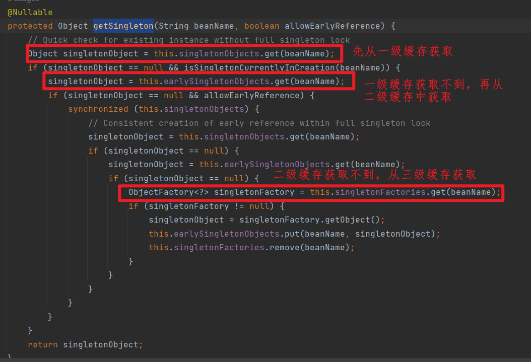Image resolution: width=531 pixels, height=362 pixels.
Task: Click the singletonFactory.getObject() assignment line
Action: 267,220
